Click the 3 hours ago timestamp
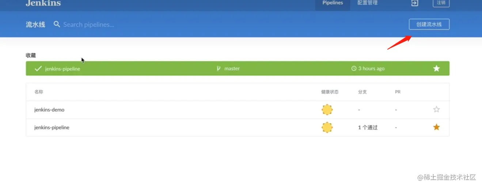This screenshot has width=482, height=187. pos(371,69)
